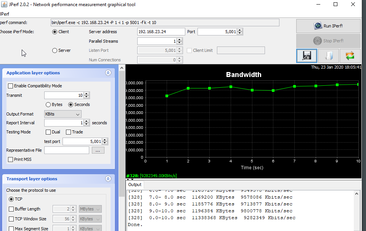Click the small split-pane collapse arrows above Output

pos(130,180)
